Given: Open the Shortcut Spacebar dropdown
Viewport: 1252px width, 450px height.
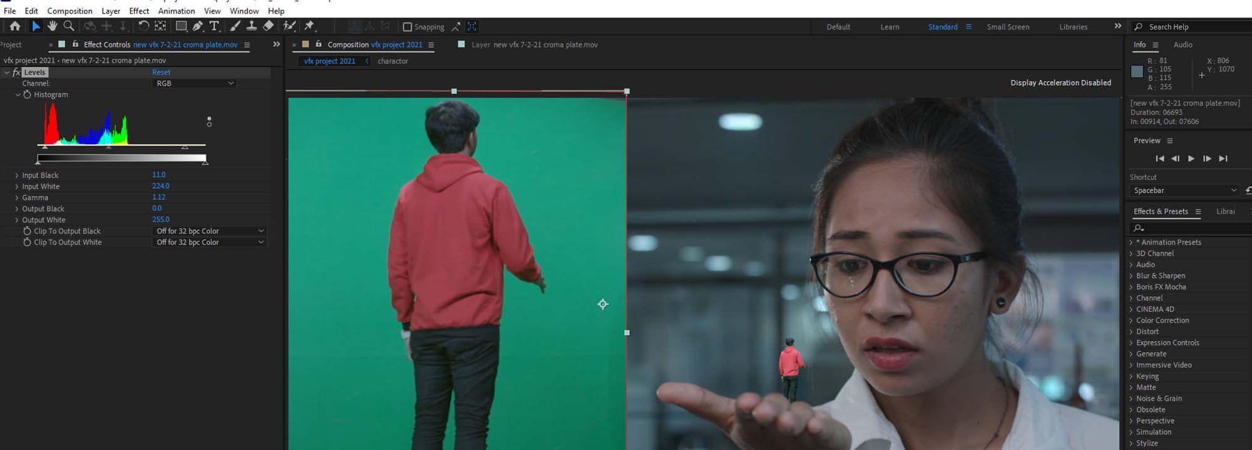Looking at the screenshot, I should (1184, 191).
